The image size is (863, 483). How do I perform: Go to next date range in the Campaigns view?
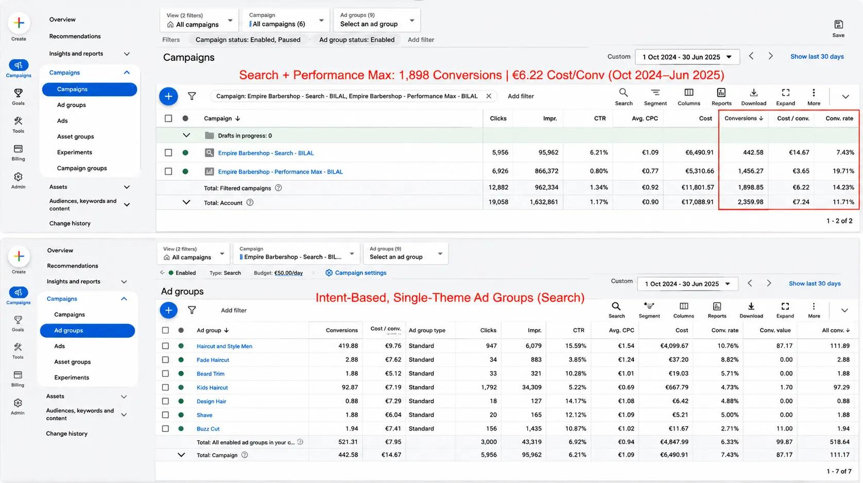770,56
